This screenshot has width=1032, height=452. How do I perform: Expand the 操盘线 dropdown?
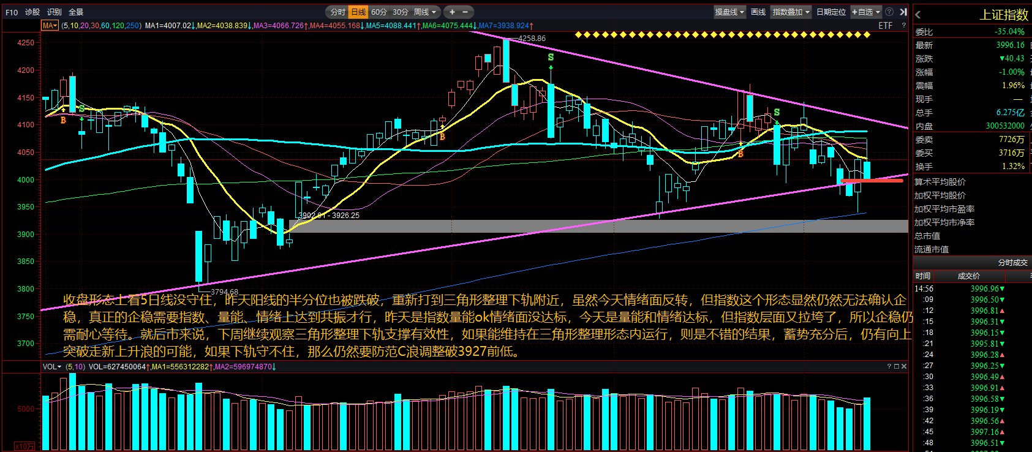coord(729,12)
